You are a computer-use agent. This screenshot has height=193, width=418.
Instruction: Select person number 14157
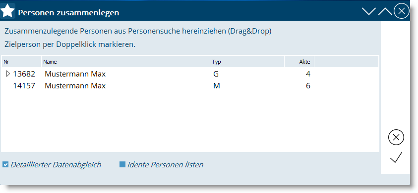[x=24, y=86]
